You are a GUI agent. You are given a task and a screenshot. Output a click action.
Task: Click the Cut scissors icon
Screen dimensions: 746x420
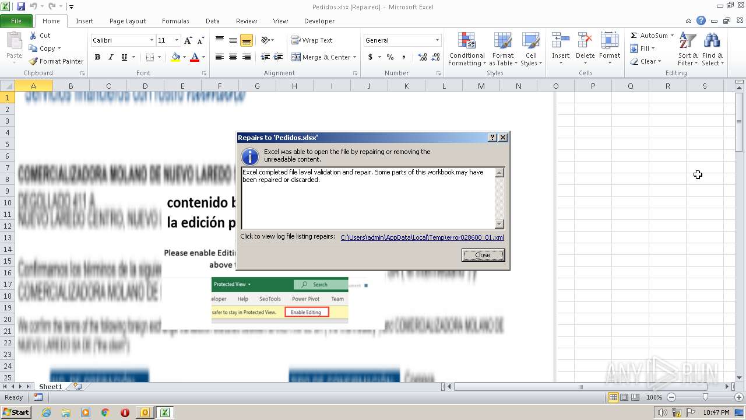(33, 36)
